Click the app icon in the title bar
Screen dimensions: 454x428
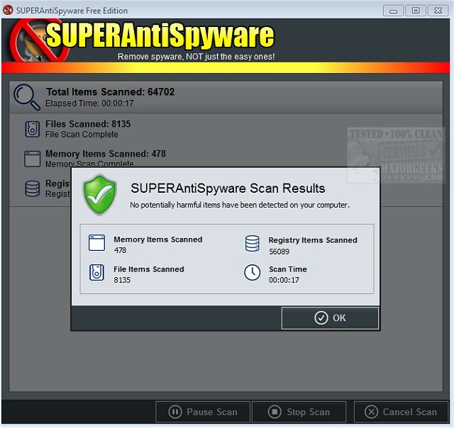point(8,10)
